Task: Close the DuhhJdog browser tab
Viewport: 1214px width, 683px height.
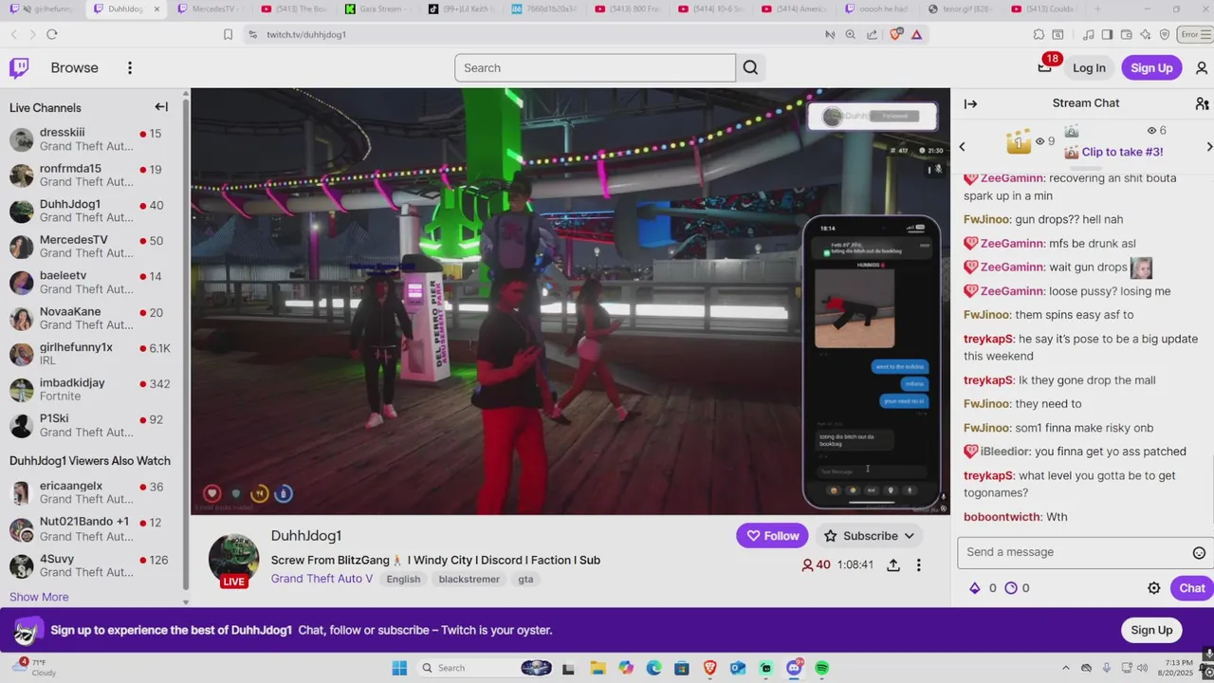Action: (x=157, y=9)
